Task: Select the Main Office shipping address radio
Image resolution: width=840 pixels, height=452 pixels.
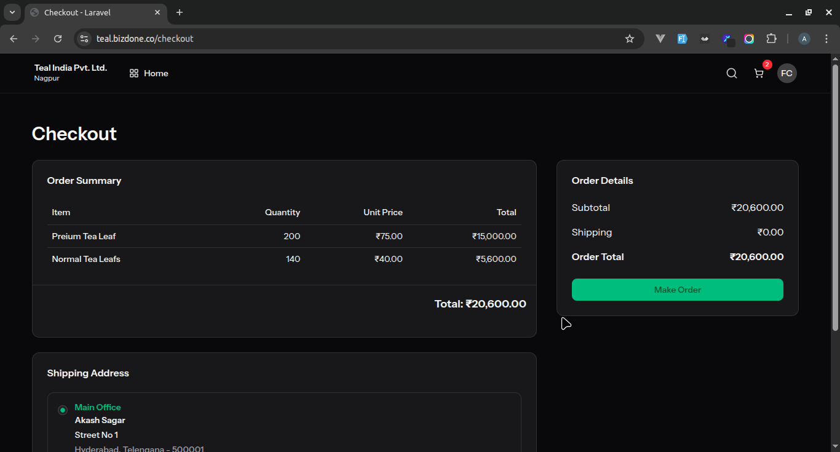Action: [62, 410]
